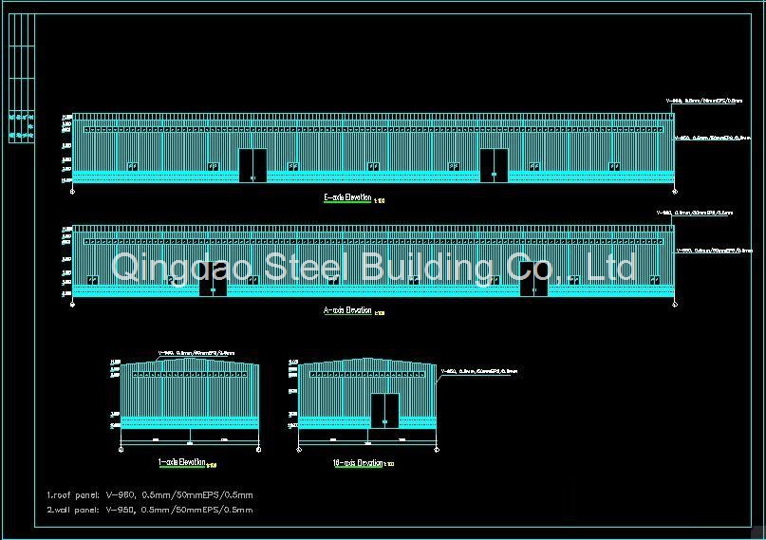The width and height of the screenshot is (766, 540).
Task: Click the title block text in left margin strip
Action: pos(22,126)
